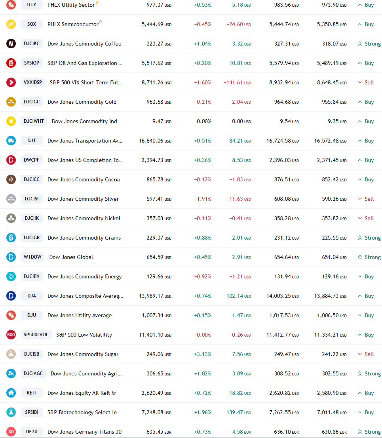Select the 16,724.58 USD high value
The image size is (382, 438).
click(283, 141)
